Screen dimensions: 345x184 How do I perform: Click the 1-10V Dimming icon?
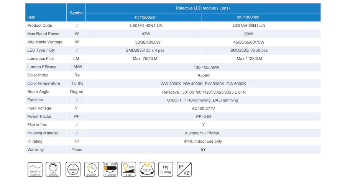pyautogui.click(x=53, y=169)
